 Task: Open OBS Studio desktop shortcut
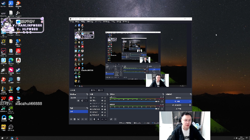[x=11, y=128]
